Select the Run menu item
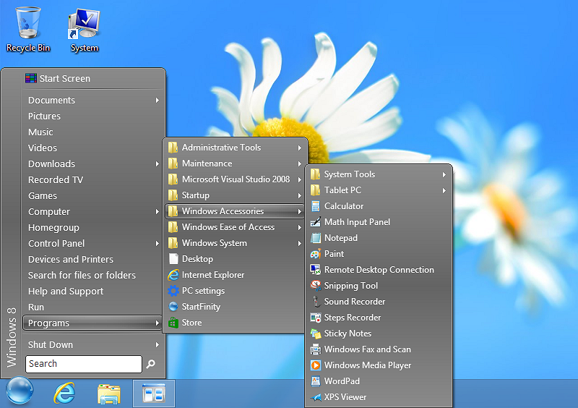This screenshot has width=578, height=408. point(92,307)
